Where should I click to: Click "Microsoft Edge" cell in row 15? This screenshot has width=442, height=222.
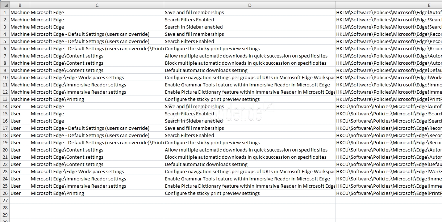click(x=97, y=114)
